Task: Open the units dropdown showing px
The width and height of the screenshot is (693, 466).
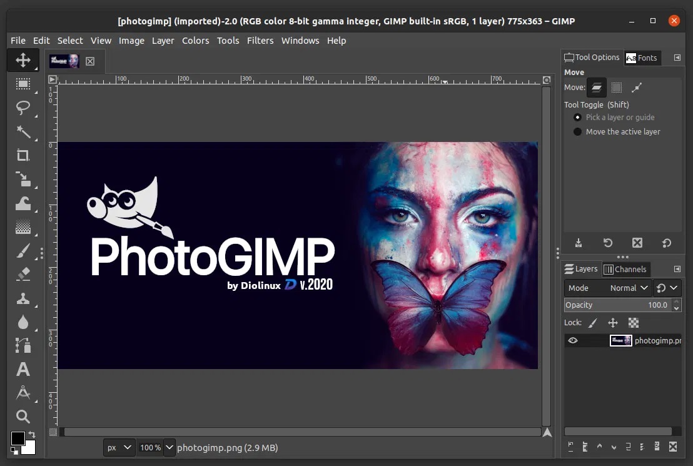Action: (119, 447)
